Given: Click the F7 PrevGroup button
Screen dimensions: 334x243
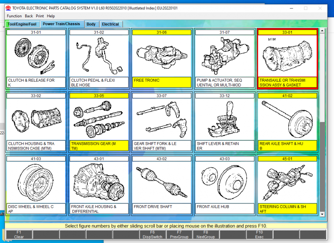Looking at the screenshot, I should 179,234.
